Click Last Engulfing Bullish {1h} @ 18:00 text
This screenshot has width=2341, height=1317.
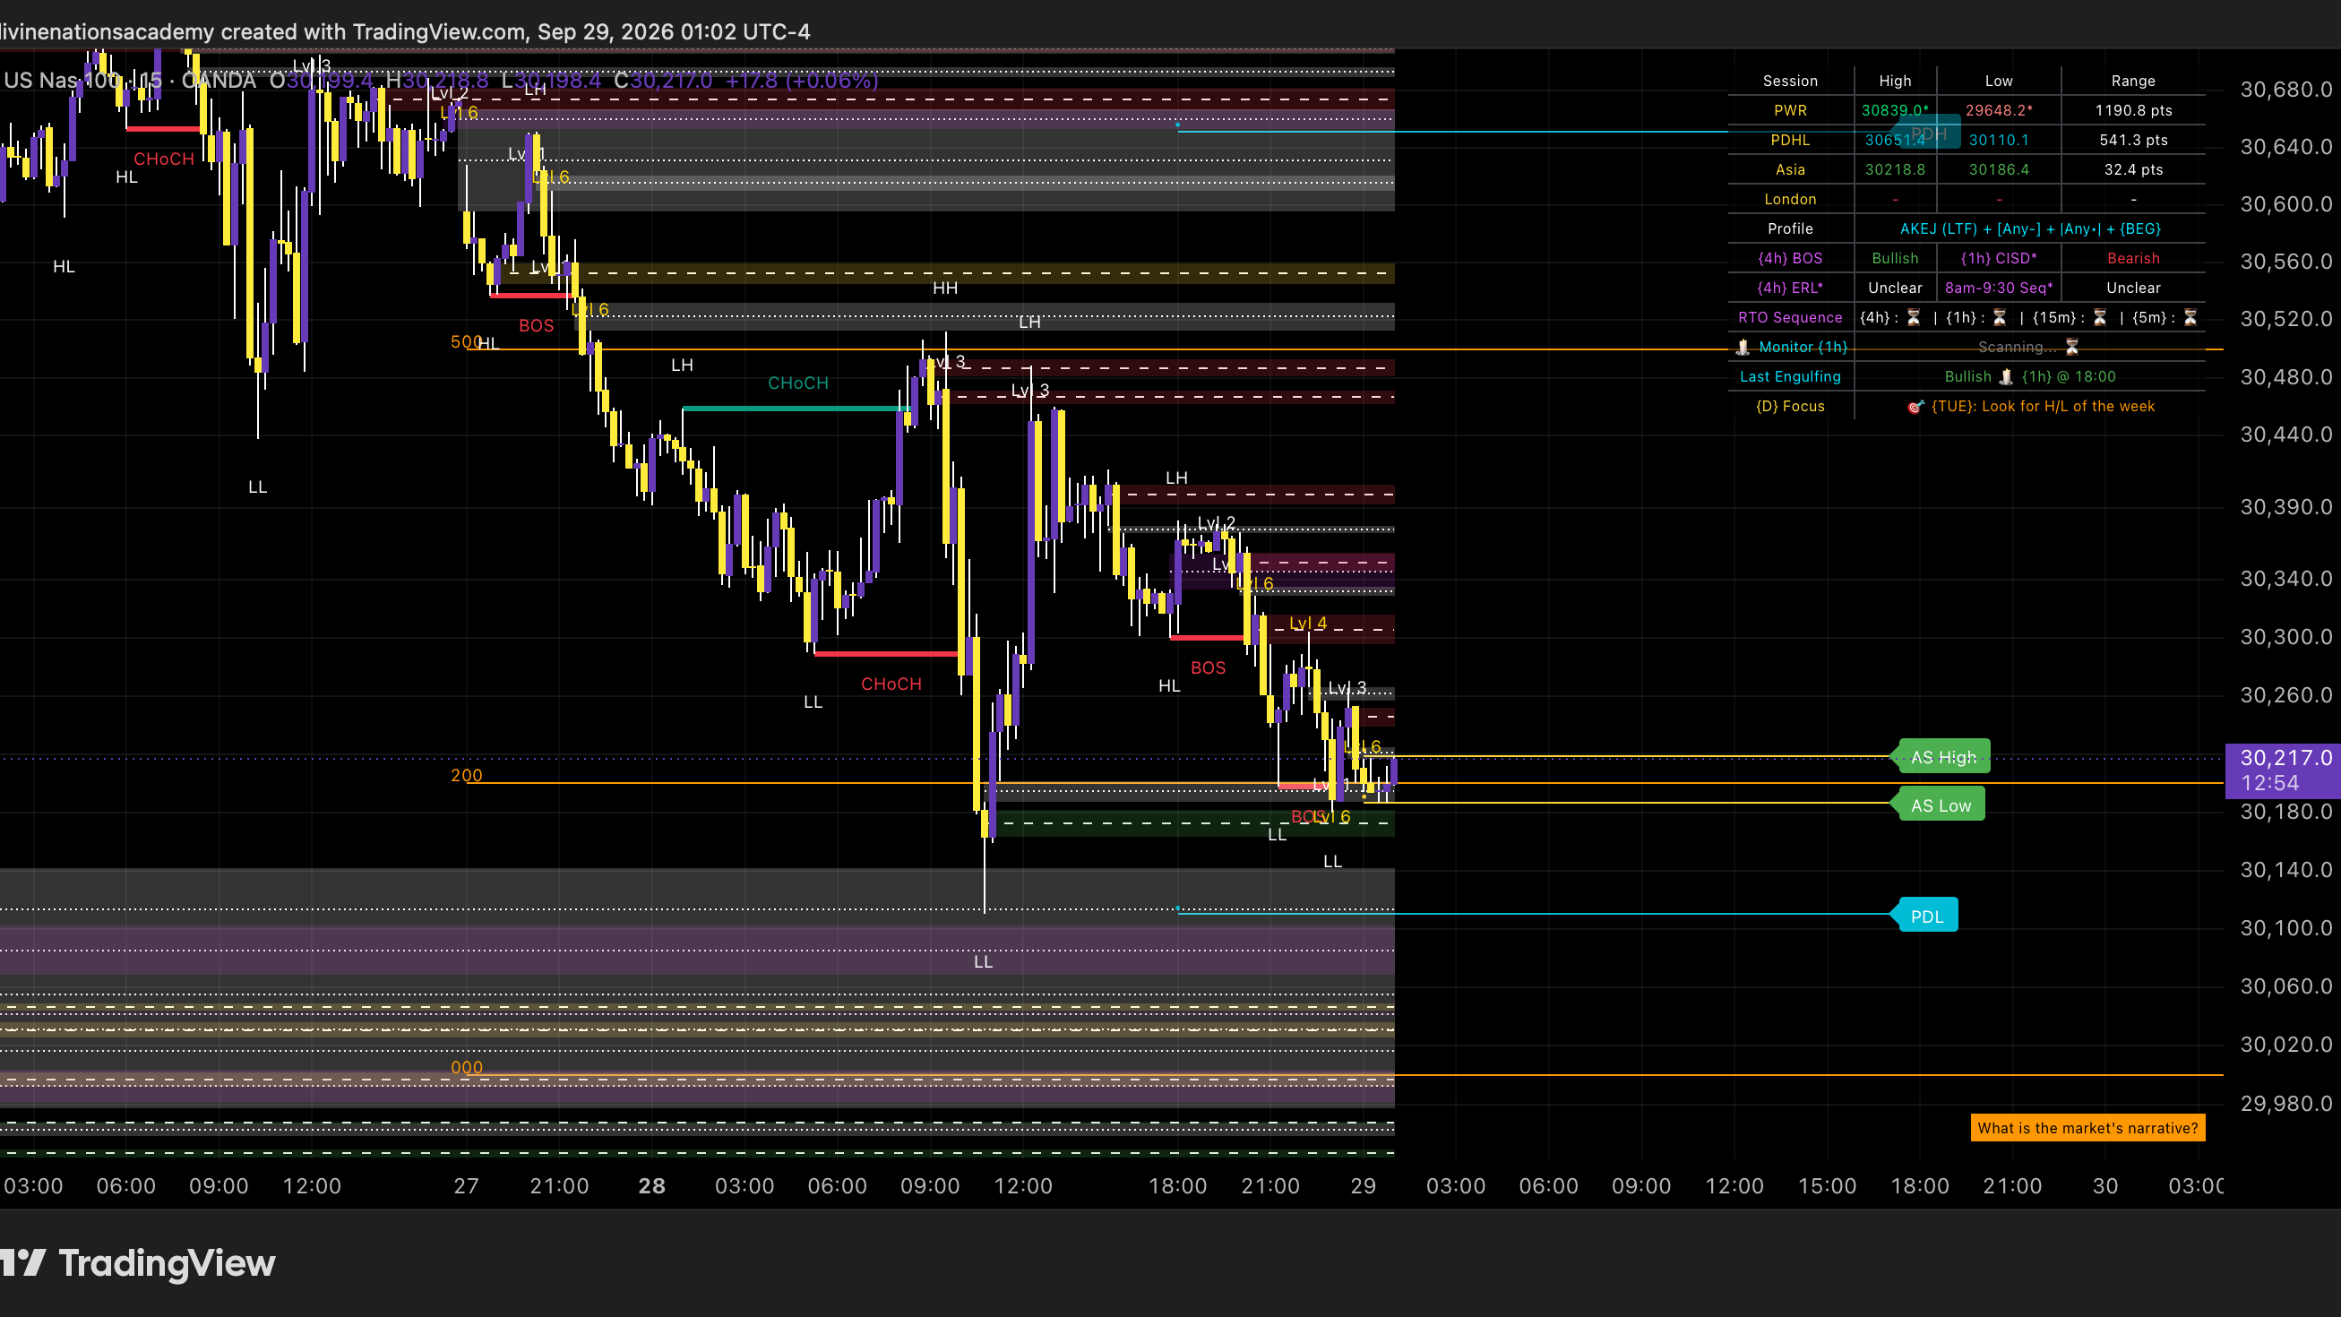(x=2029, y=376)
